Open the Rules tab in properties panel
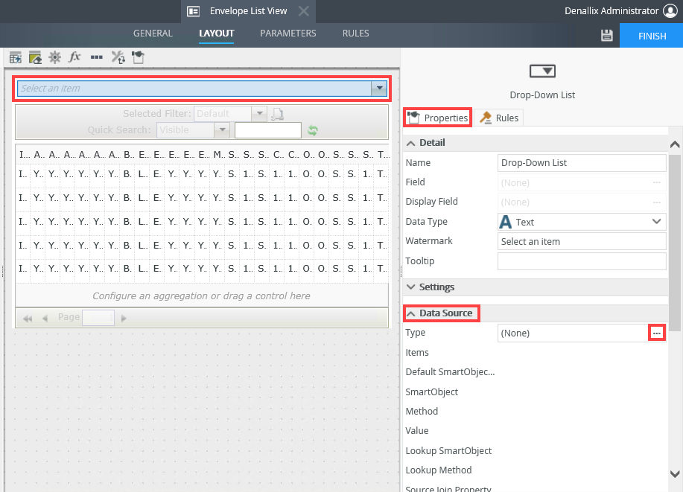This screenshot has width=683, height=492. click(499, 118)
